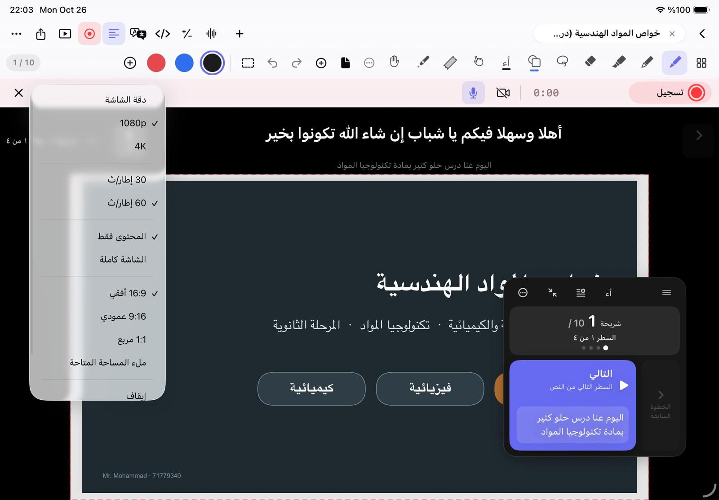Open the hamburger menu in the presenter panel
Screen dimensions: 719x500
coord(666,293)
